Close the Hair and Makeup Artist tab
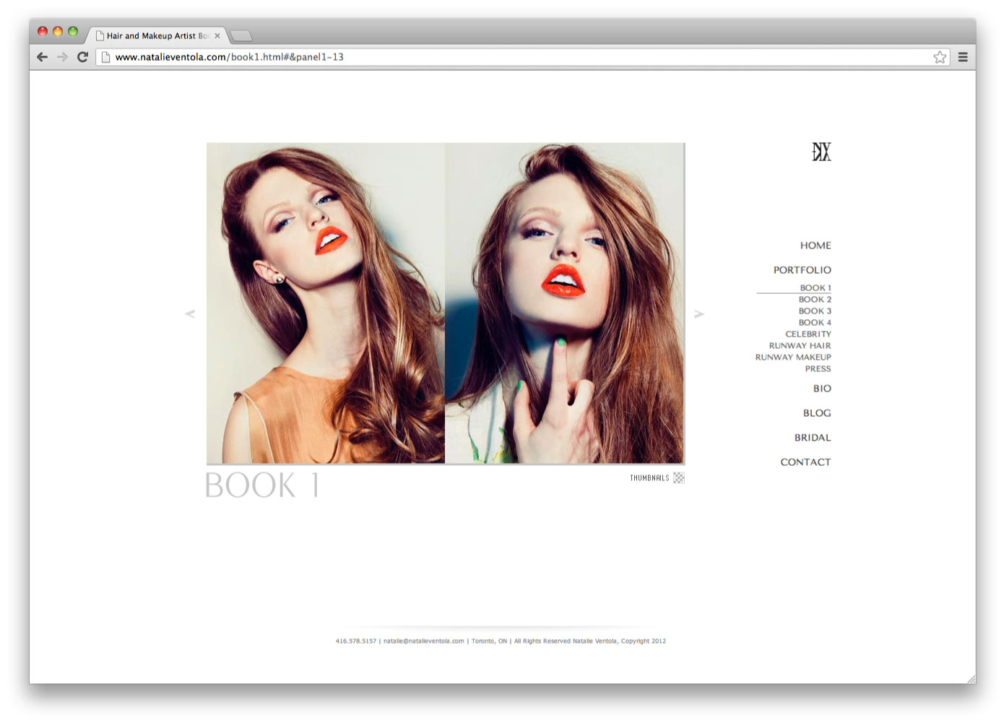This screenshot has width=1004, height=723. click(x=217, y=35)
